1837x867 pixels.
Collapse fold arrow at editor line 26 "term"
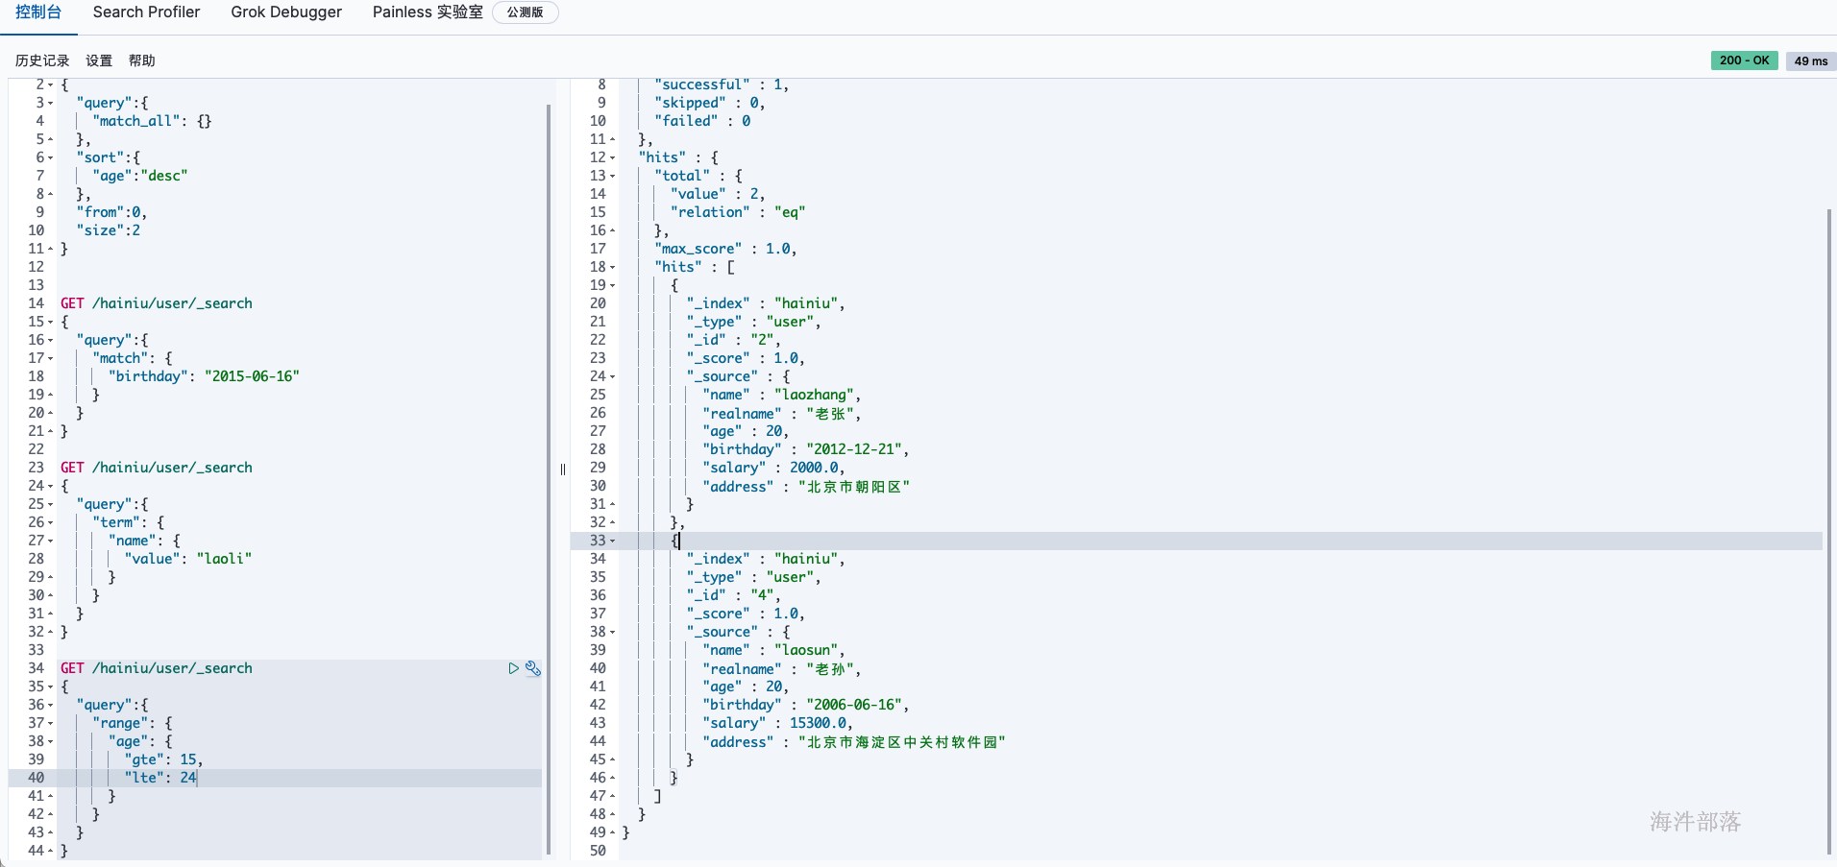[50, 522]
